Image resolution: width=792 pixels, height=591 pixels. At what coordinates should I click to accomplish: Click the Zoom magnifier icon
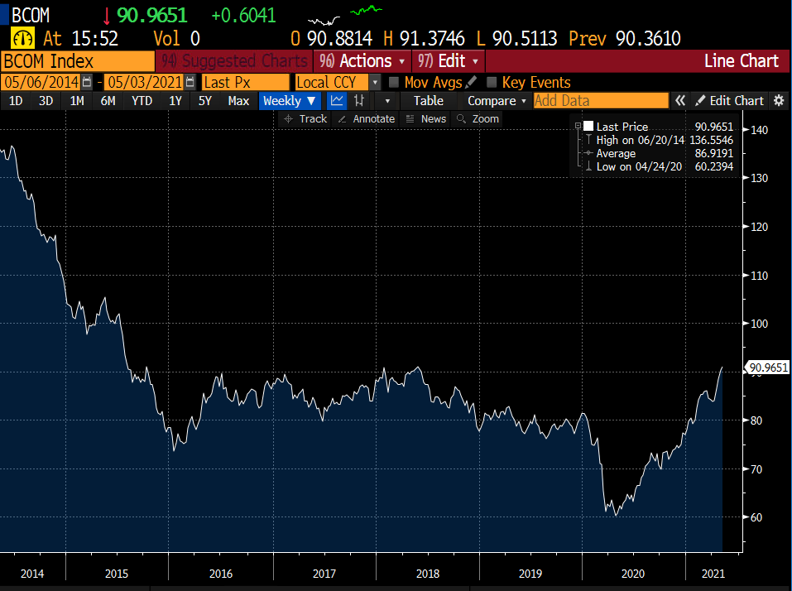click(461, 119)
